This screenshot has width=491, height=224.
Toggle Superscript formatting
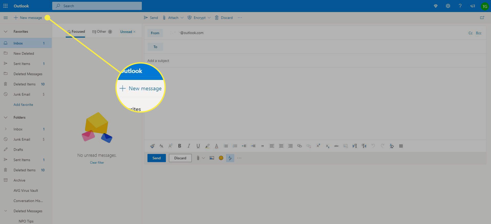pyautogui.click(x=318, y=146)
